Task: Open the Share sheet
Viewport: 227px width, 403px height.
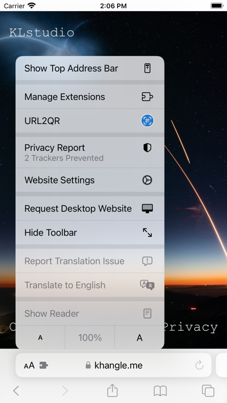Action: (112, 390)
